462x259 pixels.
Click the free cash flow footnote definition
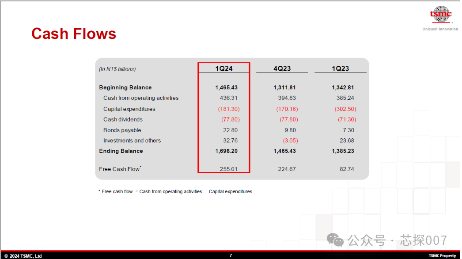[175, 191]
